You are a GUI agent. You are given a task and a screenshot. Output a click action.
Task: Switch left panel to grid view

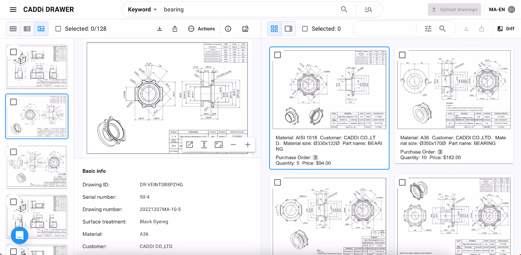pyautogui.click(x=13, y=29)
